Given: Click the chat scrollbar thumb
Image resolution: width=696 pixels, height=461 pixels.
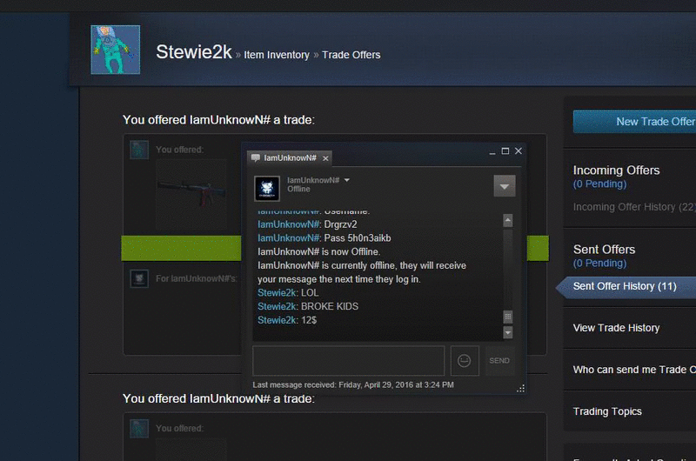Looking at the screenshot, I should (508, 317).
